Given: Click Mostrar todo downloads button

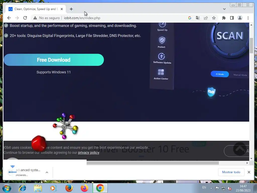Looking at the screenshot, I should coord(231,172).
